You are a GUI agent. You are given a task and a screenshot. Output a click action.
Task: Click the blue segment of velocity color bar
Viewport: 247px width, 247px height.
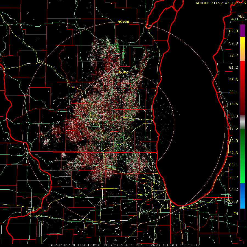click(242, 196)
